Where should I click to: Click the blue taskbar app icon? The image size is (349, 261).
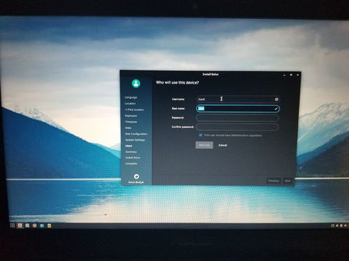42,225
